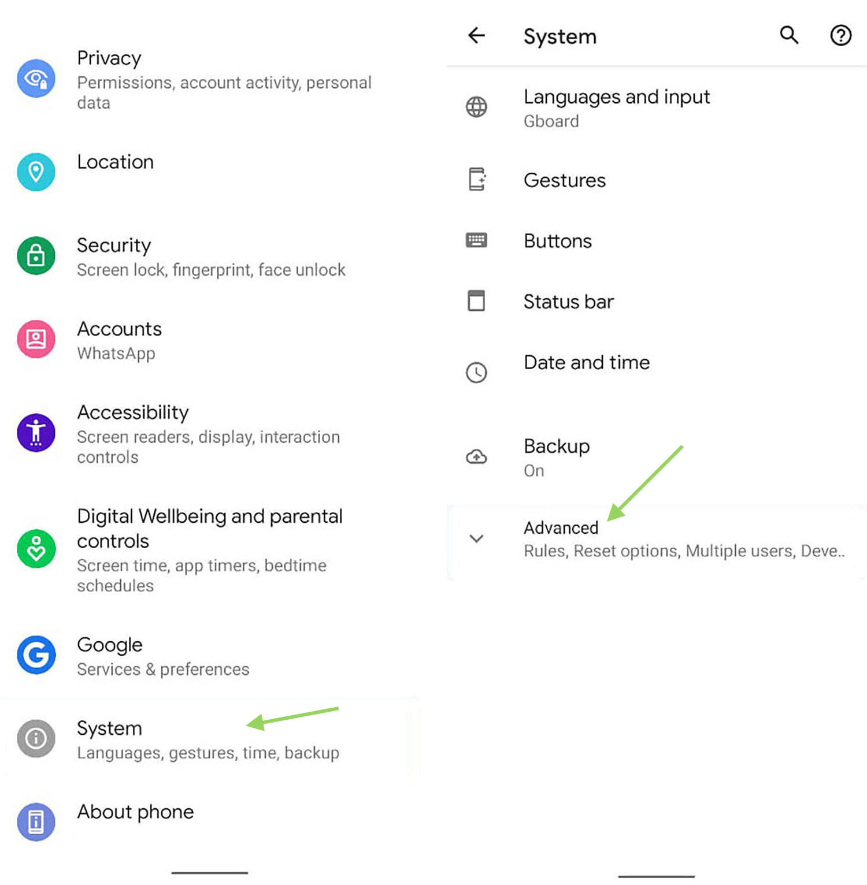Open Languages and input settings
867x885 pixels.
click(x=657, y=107)
